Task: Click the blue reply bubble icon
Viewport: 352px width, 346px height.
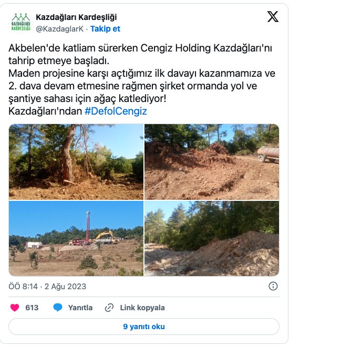Action: 58,308
